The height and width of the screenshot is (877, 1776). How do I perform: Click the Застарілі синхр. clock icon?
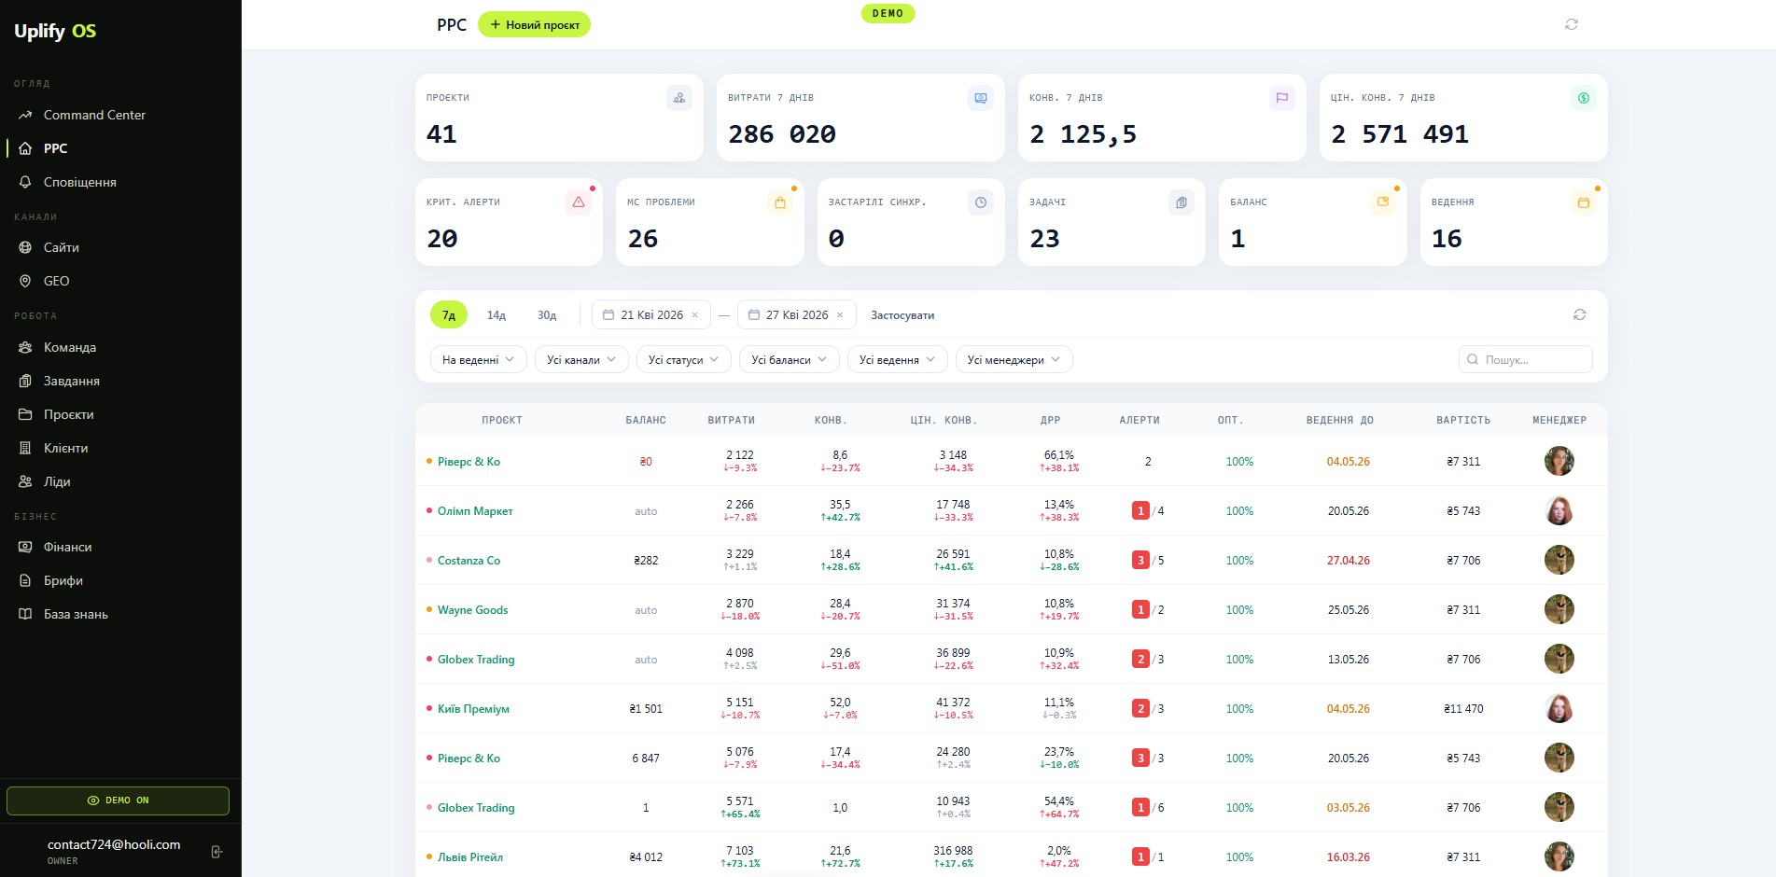click(x=981, y=202)
